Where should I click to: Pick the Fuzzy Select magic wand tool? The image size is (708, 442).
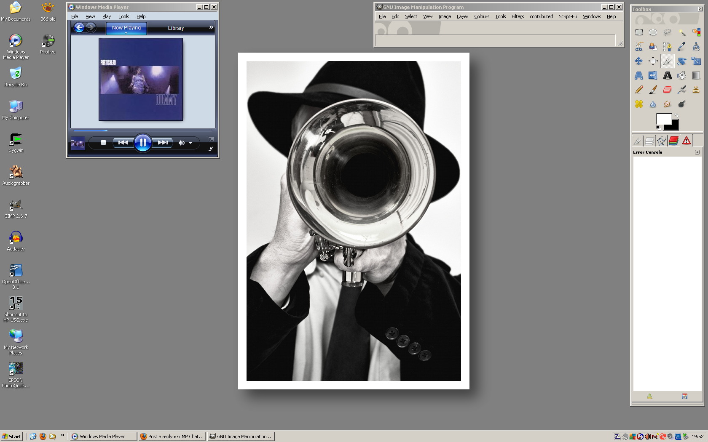pyautogui.click(x=681, y=32)
